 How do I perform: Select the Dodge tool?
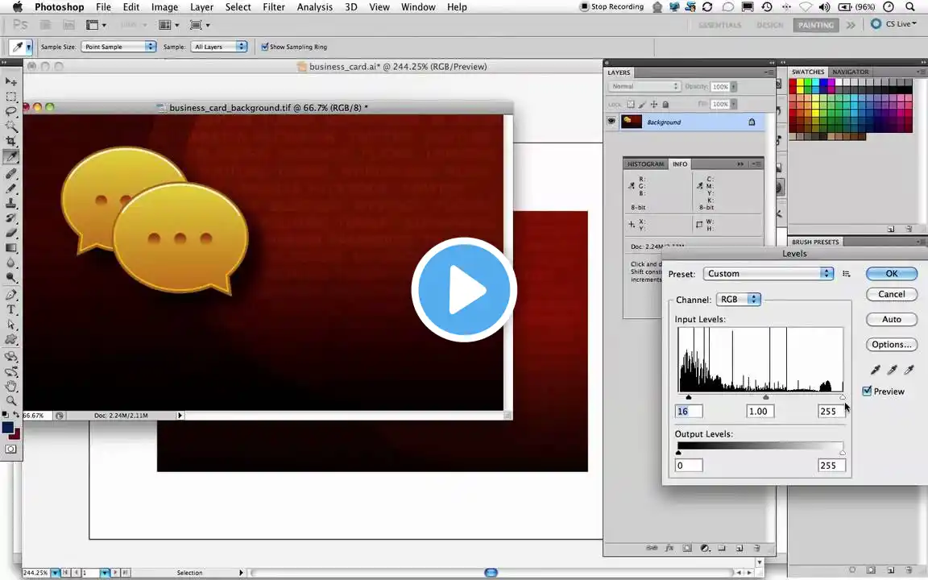(10, 278)
